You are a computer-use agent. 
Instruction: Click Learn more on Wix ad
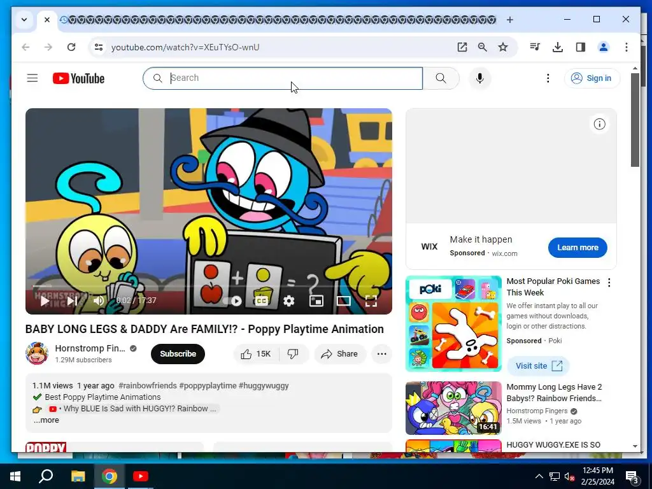click(578, 248)
